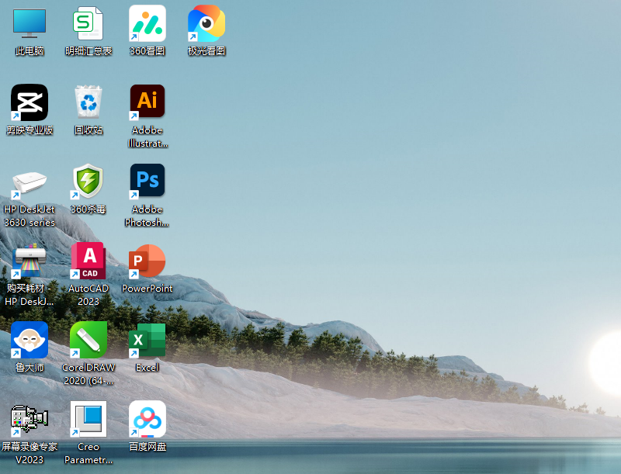Viewport: 621px width, 474px height.
Task: Launch the CorelDRAW 2020 green pencil icon
Action: (88, 340)
